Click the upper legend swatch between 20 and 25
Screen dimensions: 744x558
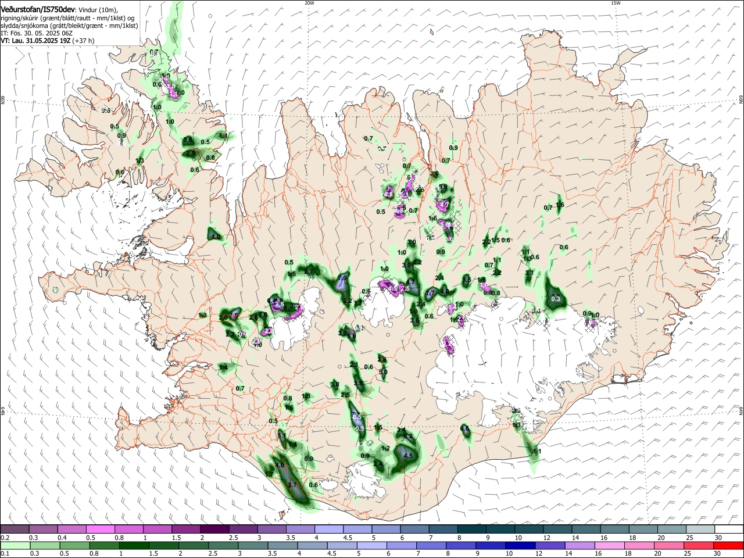(671, 529)
